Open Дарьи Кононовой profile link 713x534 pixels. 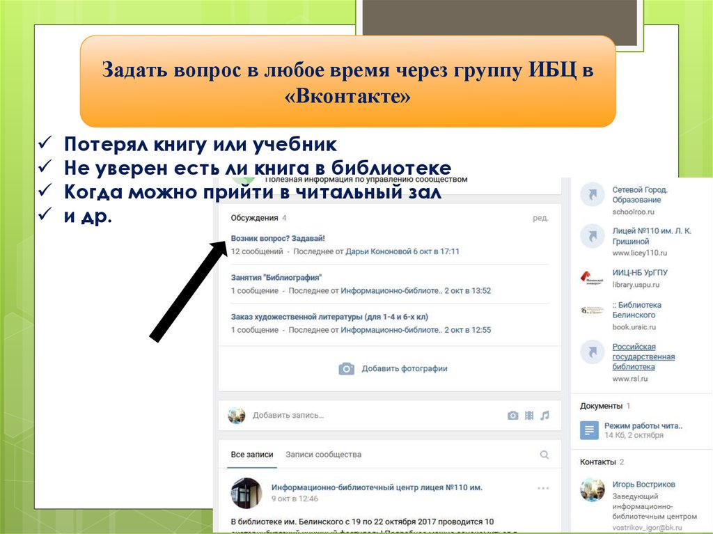pos(378,251)
